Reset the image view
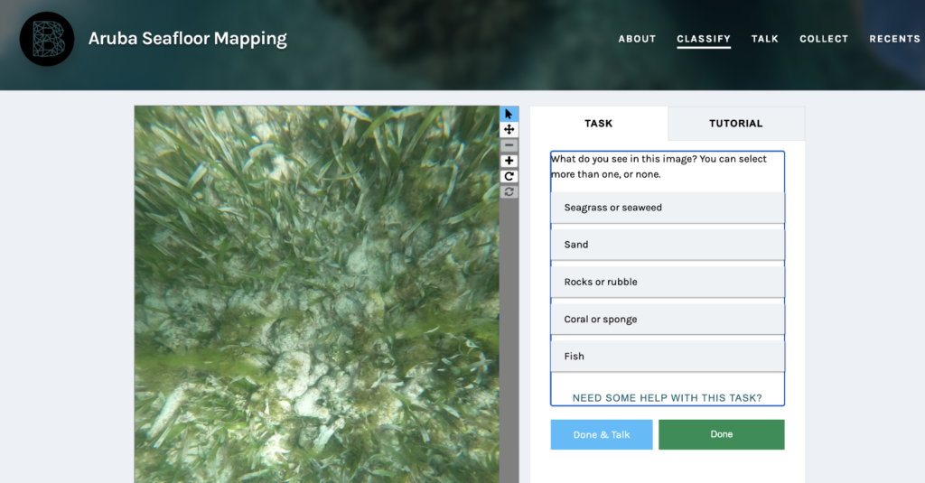This screenshot has width=925, height=483. 509,191
